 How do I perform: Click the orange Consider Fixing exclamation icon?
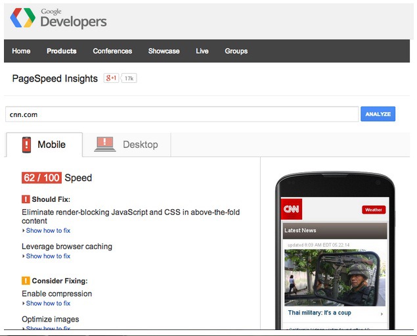[x=26, y=281]
